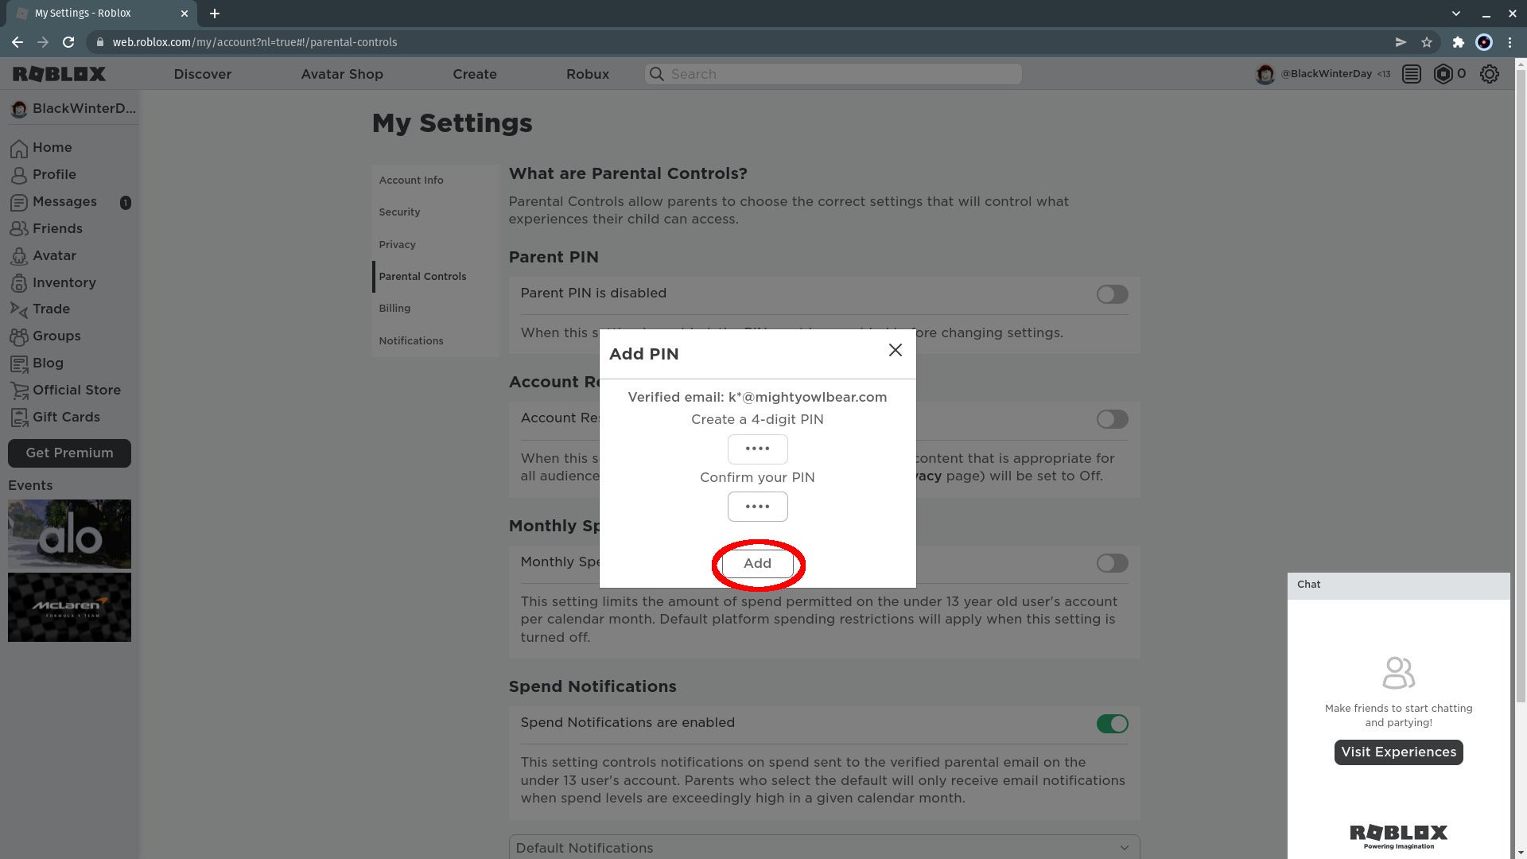Image resolution: width=1527 pixels, height=859 pixels.
Task: Open the alo event thumbnail
Action: pyautogui.click(x=69, y=534)
